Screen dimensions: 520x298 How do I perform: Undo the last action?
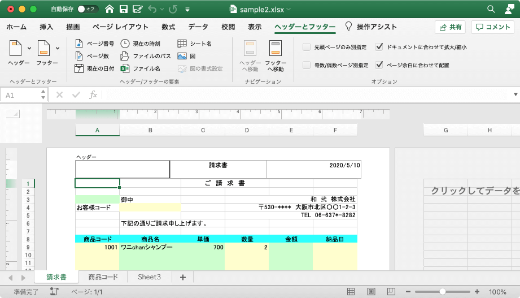(152, 9)
